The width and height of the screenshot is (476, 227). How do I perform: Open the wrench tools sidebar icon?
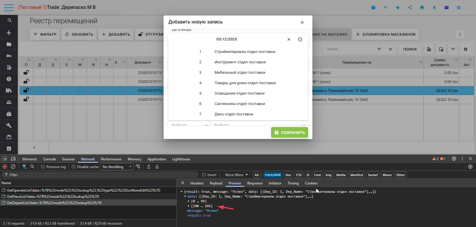[x=9, y=125]
